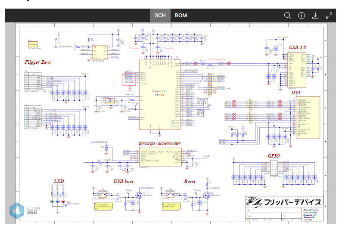
Task: Show the document info panel
Action: [302, 15]
